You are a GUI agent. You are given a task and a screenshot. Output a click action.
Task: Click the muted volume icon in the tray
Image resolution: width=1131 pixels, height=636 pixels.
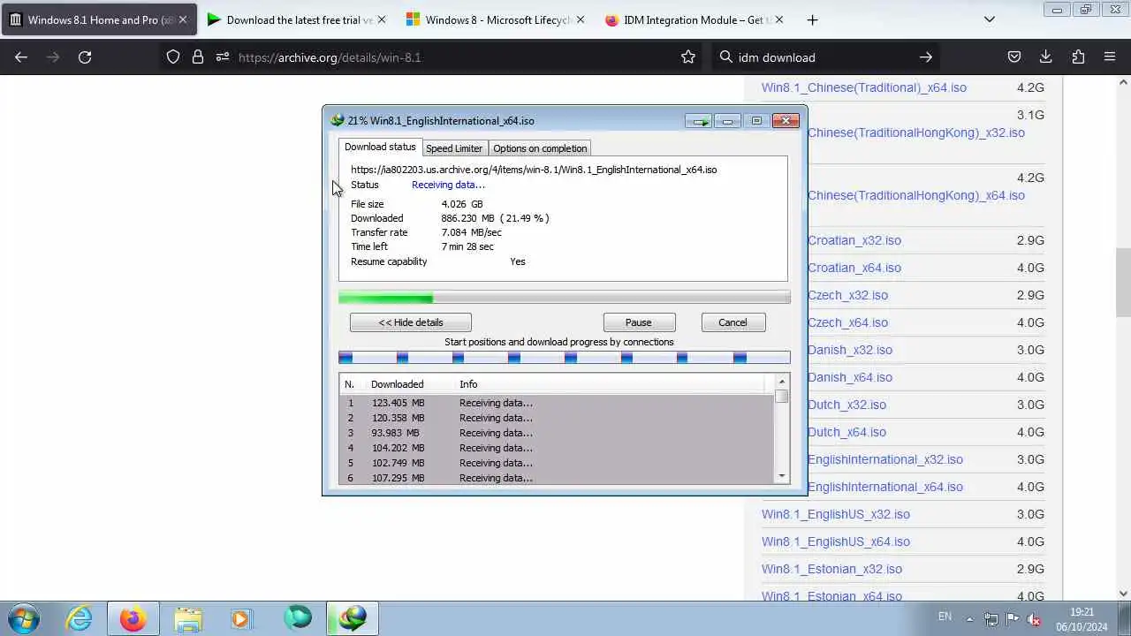[x=1034, y=619]
